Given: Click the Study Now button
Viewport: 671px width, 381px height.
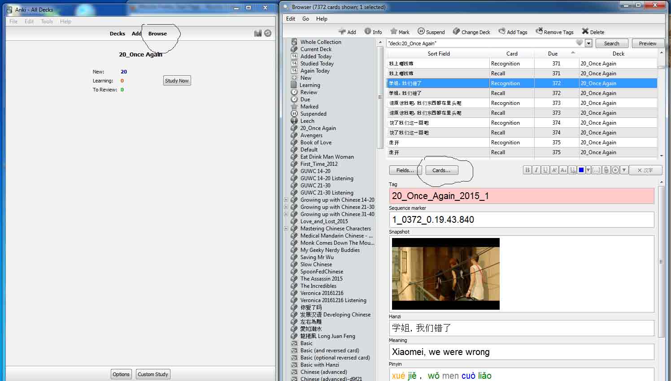Looking at the screenshot, I should (177, 81).
